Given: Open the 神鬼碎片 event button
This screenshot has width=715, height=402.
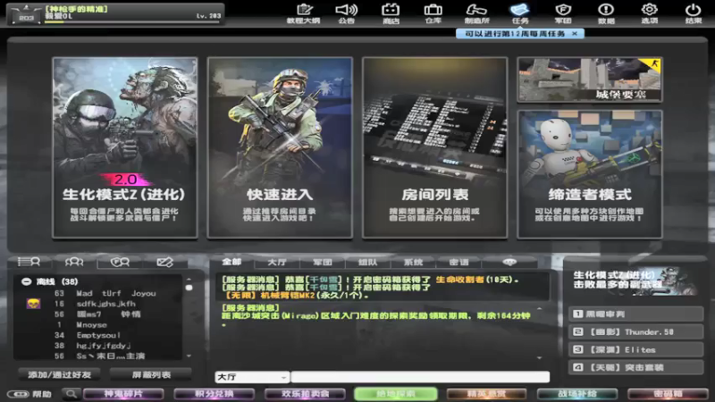Looking at the screenshot, I should click(123, 394).
